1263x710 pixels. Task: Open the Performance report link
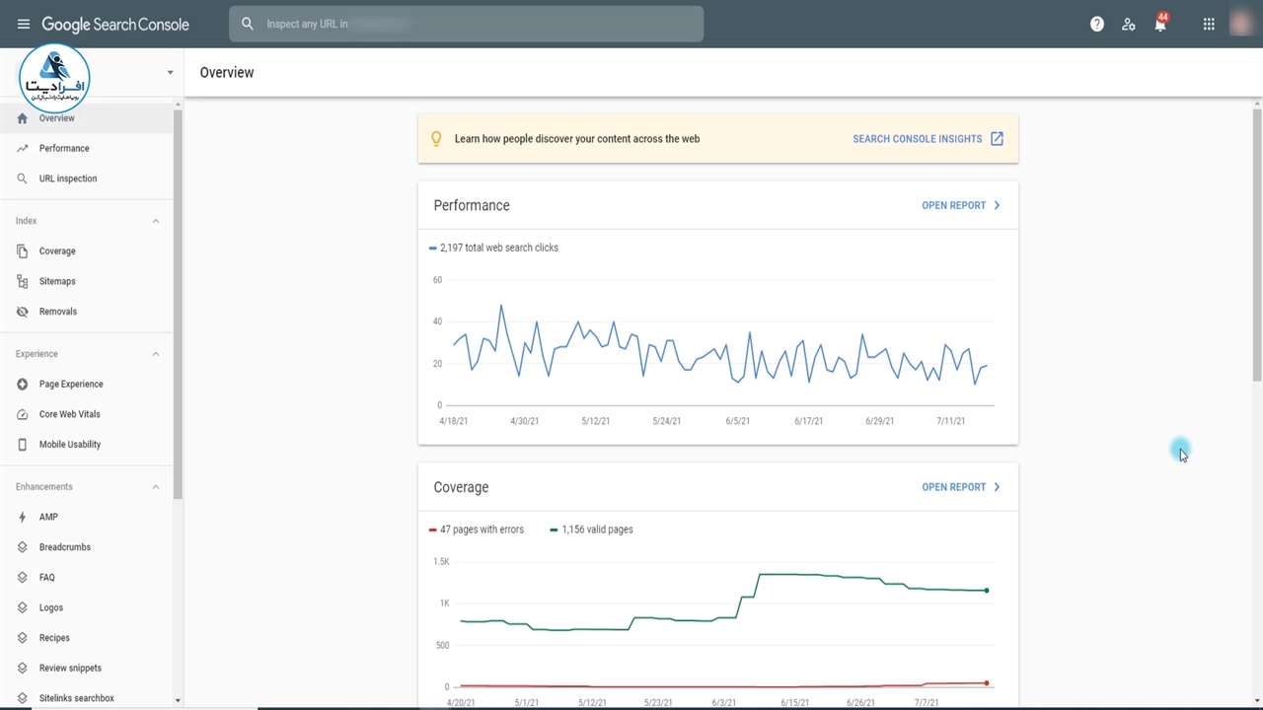960,205
